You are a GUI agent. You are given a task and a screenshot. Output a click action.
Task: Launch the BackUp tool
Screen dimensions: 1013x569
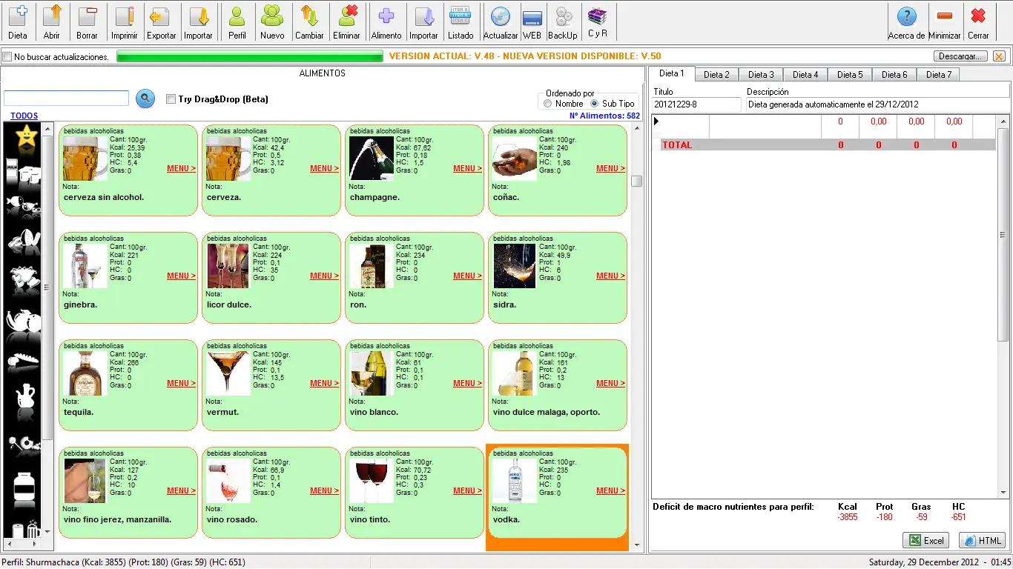click(x=563, y=22)
